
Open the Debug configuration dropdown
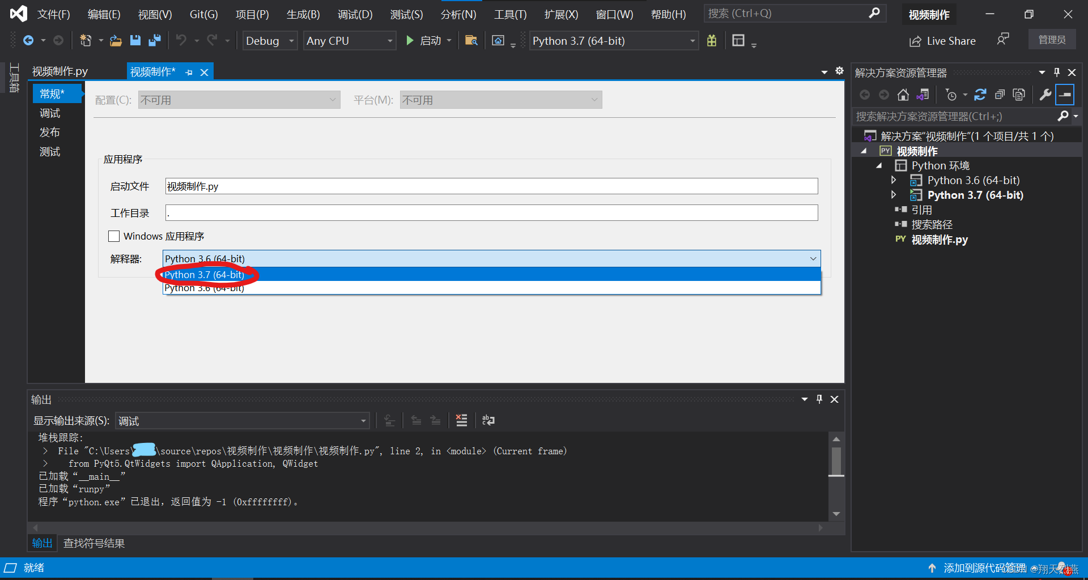(270, 40)
